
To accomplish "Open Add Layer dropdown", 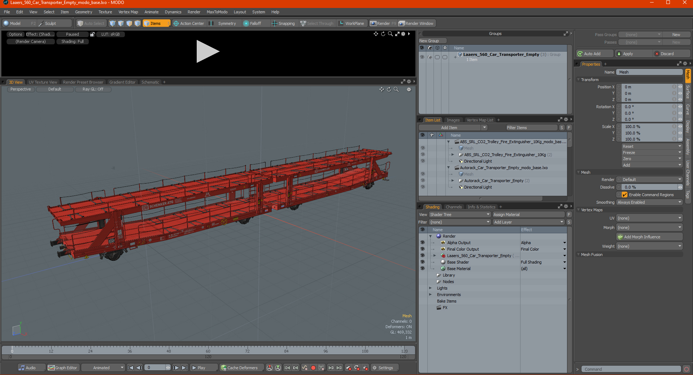I will coord(528,222).
